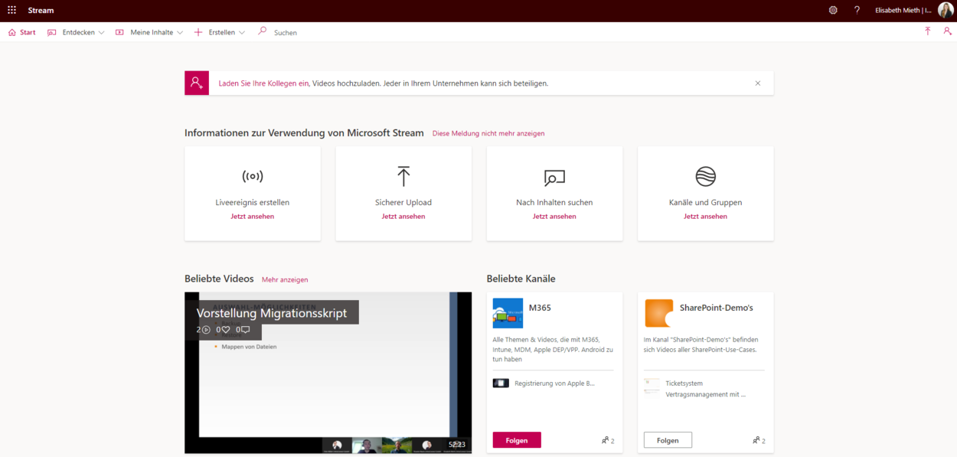Click the invite people icon in navigation bar
This screenshot has height=457, width=957.
click(x=947, y=31)
